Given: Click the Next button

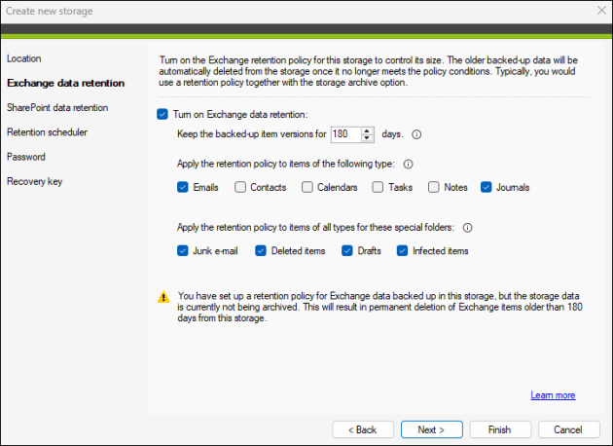Looking at the screenshot, I should point(432,429).
